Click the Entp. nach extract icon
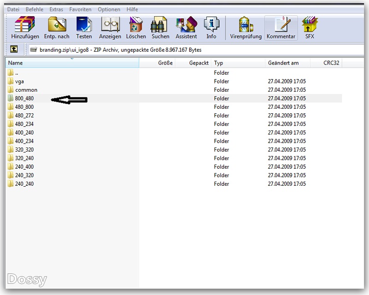The width and height of the screenshot is (369, 295). click(x=57, y=27)
